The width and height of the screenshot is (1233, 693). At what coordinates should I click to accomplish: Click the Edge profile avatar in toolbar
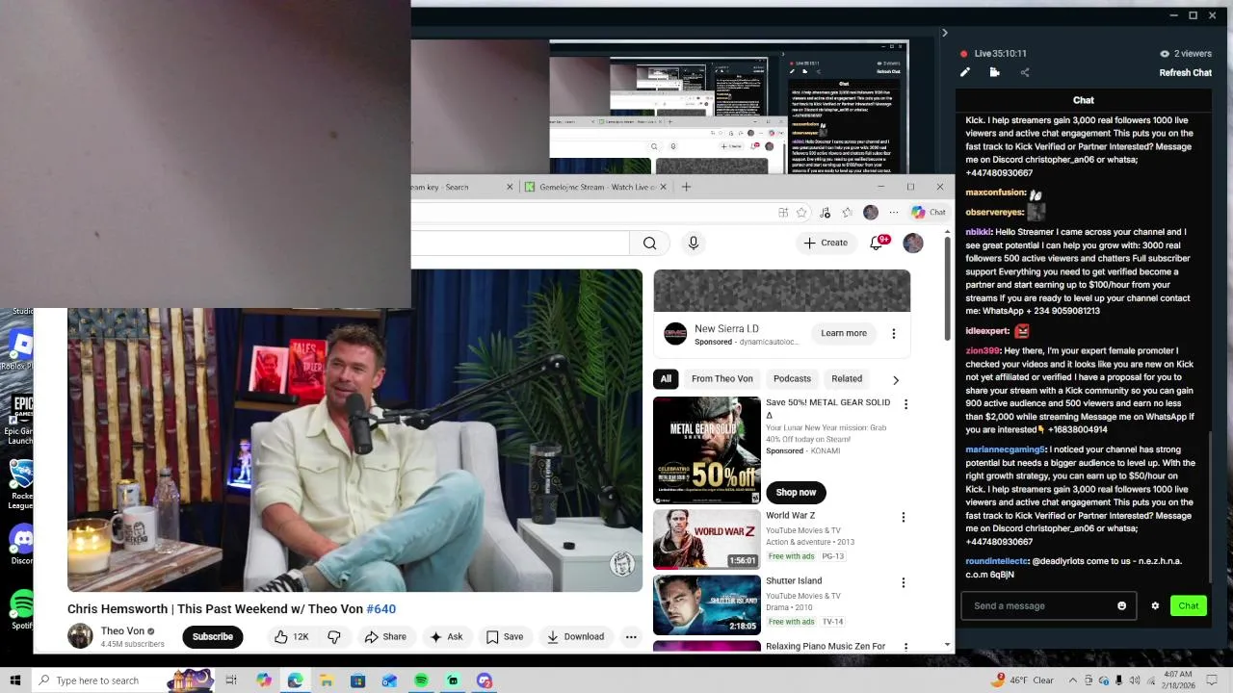871,212
